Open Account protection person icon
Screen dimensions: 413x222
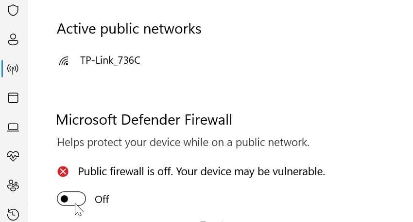tap(14, 39)
